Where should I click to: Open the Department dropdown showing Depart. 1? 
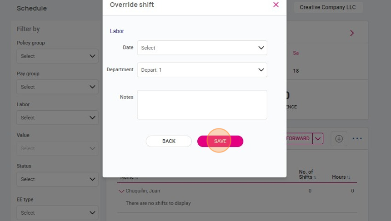[202, 70]
